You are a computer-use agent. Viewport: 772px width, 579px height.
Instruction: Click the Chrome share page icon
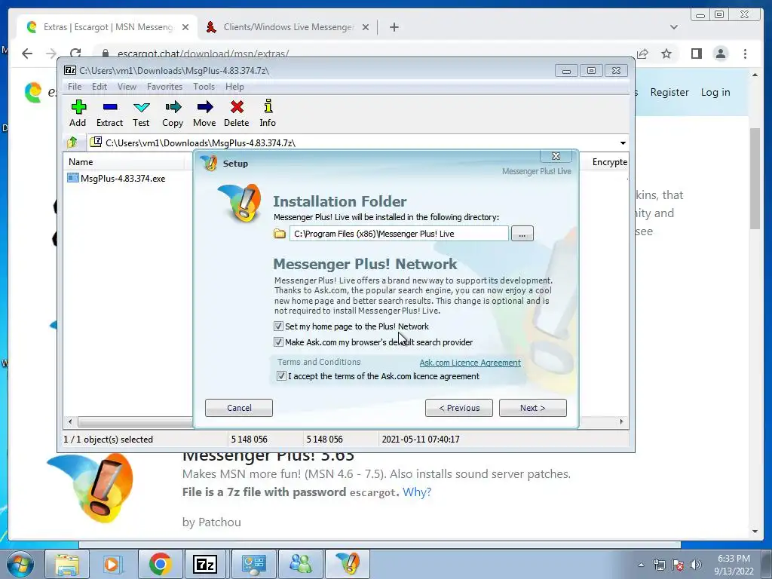(x=642, y=54)
